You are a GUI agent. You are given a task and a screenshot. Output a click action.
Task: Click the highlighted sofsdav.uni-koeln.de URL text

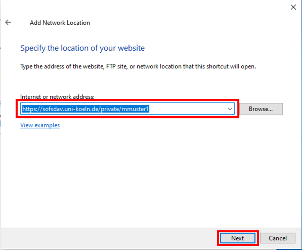pyautogui.click(x=86, y=109)
